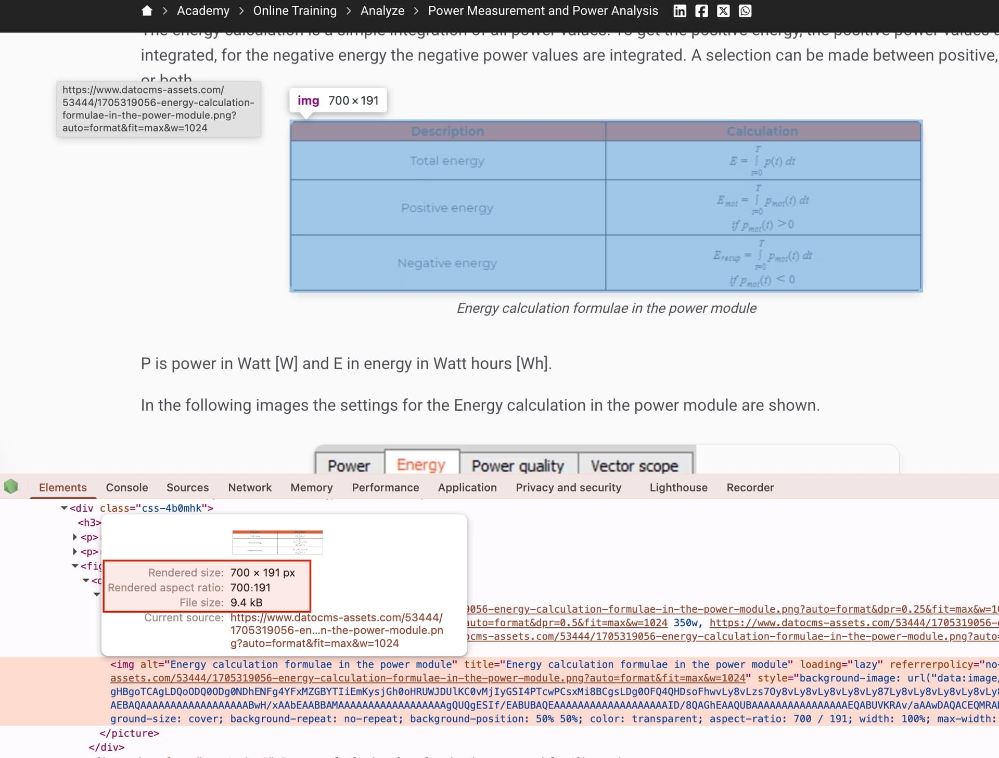Click the Power tab in the module image

[x=349, y=465]
